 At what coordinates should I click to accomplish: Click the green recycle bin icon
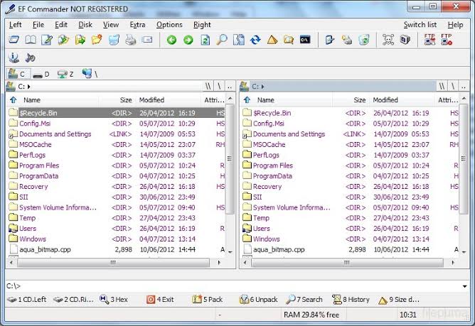[363, 40]
